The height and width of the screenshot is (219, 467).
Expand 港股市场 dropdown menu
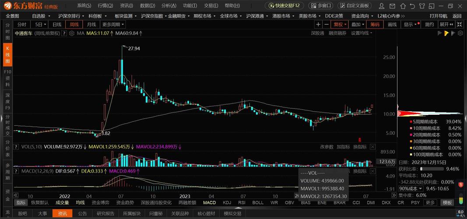click(283, 16)
